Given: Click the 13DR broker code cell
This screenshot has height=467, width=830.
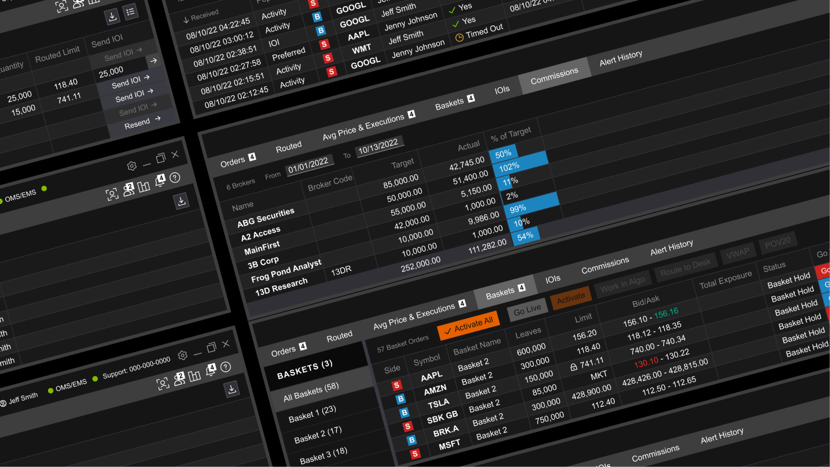Looking at the screenshot, I should pos(341,271).
